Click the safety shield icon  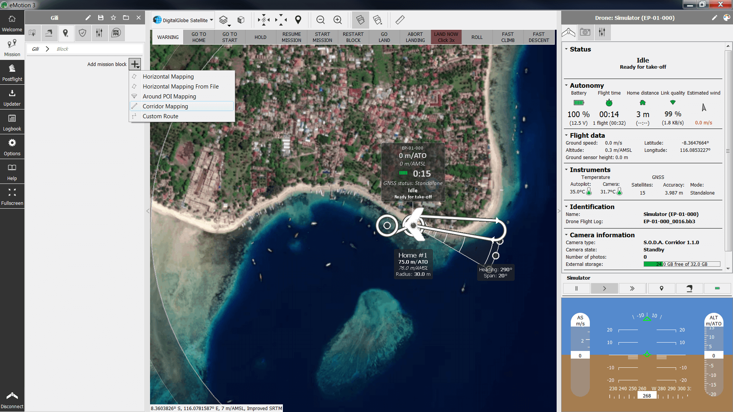point(82,33)
